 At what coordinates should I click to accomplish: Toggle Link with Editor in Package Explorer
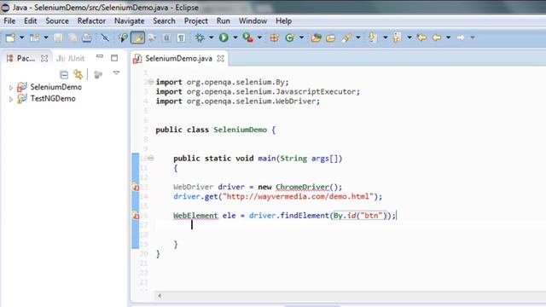pyautogui.click(x=78, y=74)
